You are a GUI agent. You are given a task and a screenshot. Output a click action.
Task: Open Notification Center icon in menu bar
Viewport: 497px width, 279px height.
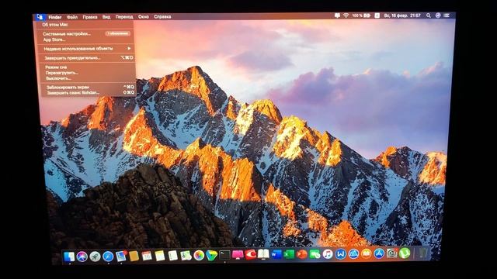tap(447, 15)
